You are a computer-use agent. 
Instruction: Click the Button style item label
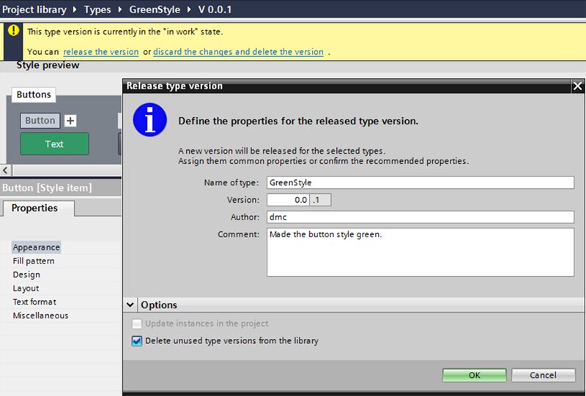40,121
